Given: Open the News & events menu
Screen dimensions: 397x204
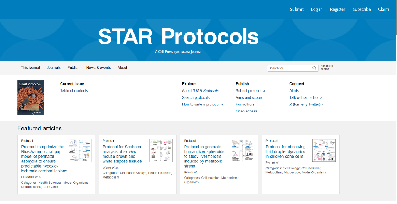Looking at the screenshot, I should coord(99,68).
